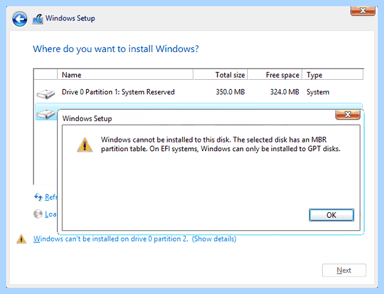384x294 pixels.
Task: Click the System type cell
Action: point(318,92)
